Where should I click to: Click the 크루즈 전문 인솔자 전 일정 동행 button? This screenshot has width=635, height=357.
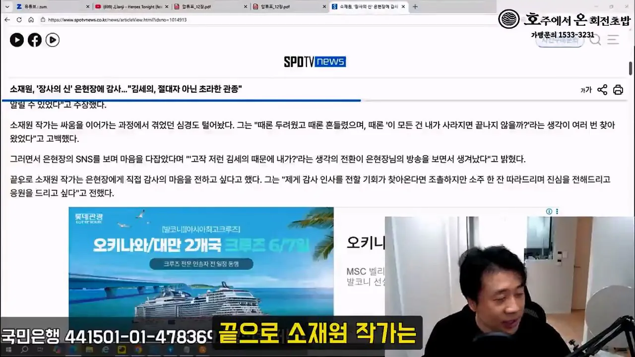tap(201, 264)
